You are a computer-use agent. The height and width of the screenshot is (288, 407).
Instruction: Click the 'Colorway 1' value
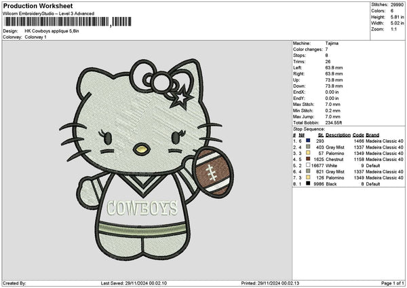click(35, 37)
